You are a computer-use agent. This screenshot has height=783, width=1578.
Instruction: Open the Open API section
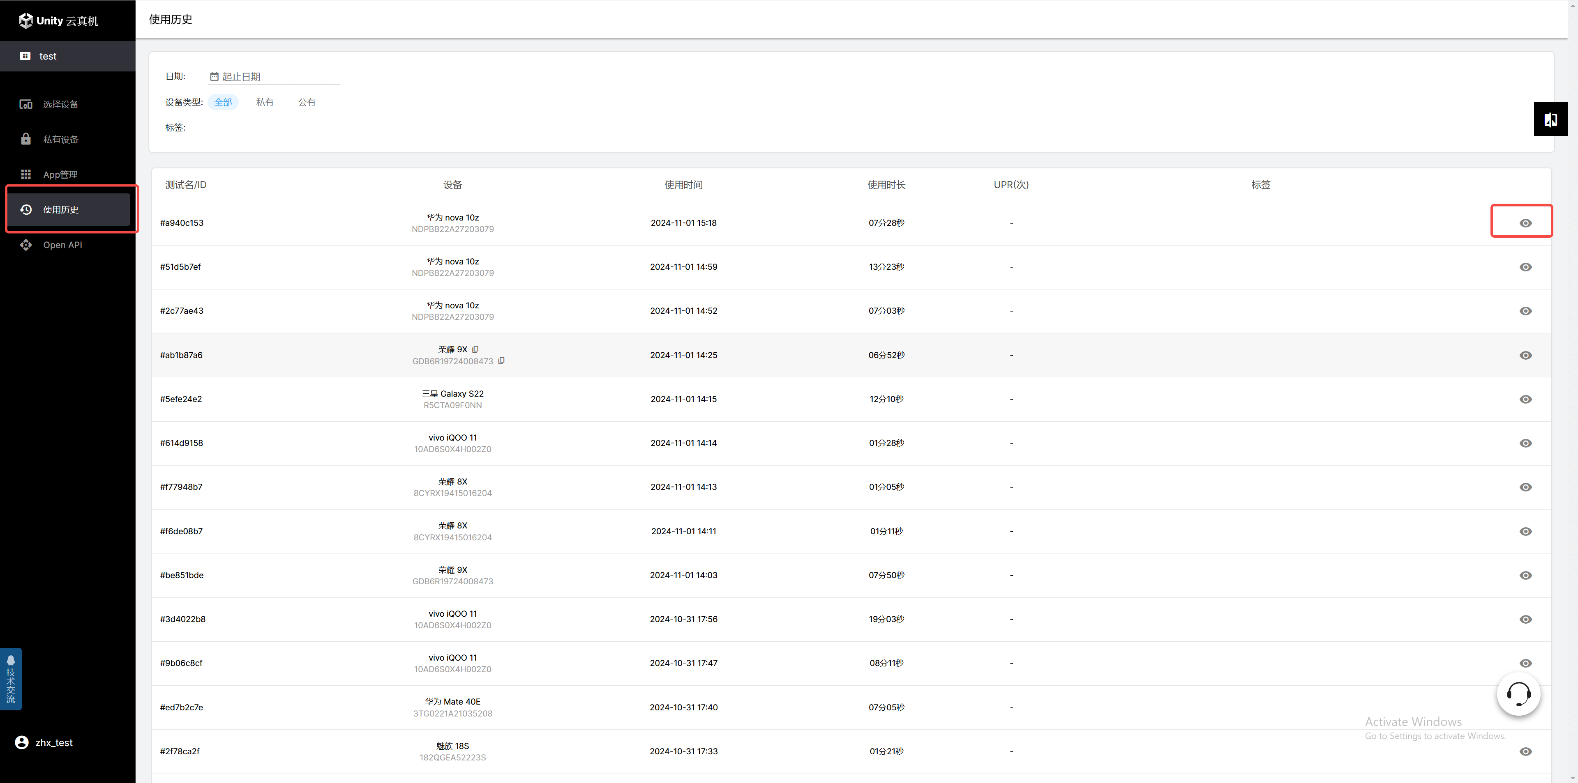pyautogui.click(x=62, y=245)
